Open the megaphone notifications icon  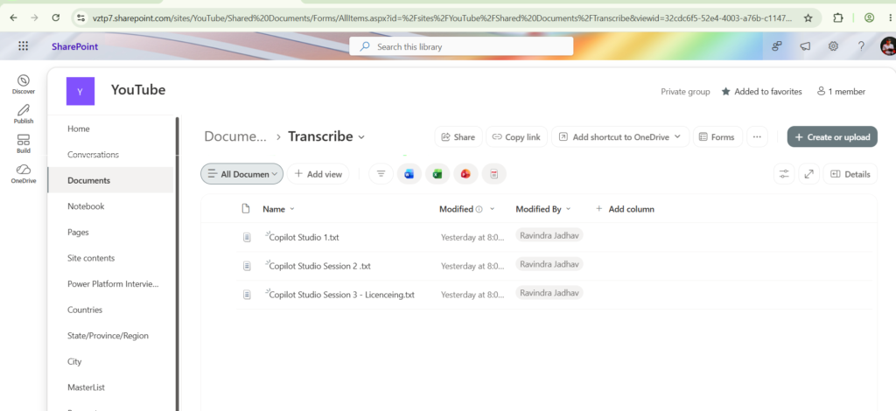click(x=805, y=46)
